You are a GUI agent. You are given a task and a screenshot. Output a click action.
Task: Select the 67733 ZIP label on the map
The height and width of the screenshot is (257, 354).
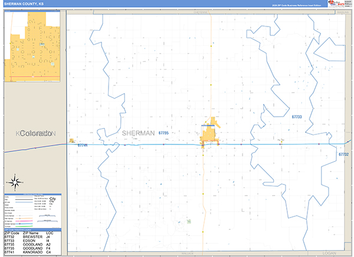pyautogui.click(x=297, y=117)
